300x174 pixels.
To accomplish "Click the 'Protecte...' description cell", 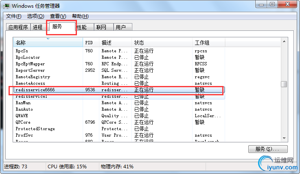I will (x=114, y=129).
